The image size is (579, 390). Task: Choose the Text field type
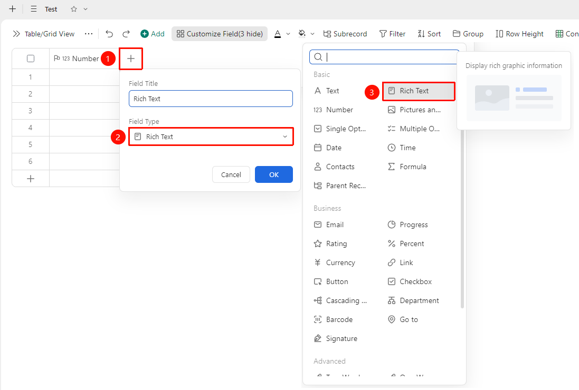(327, 91)
